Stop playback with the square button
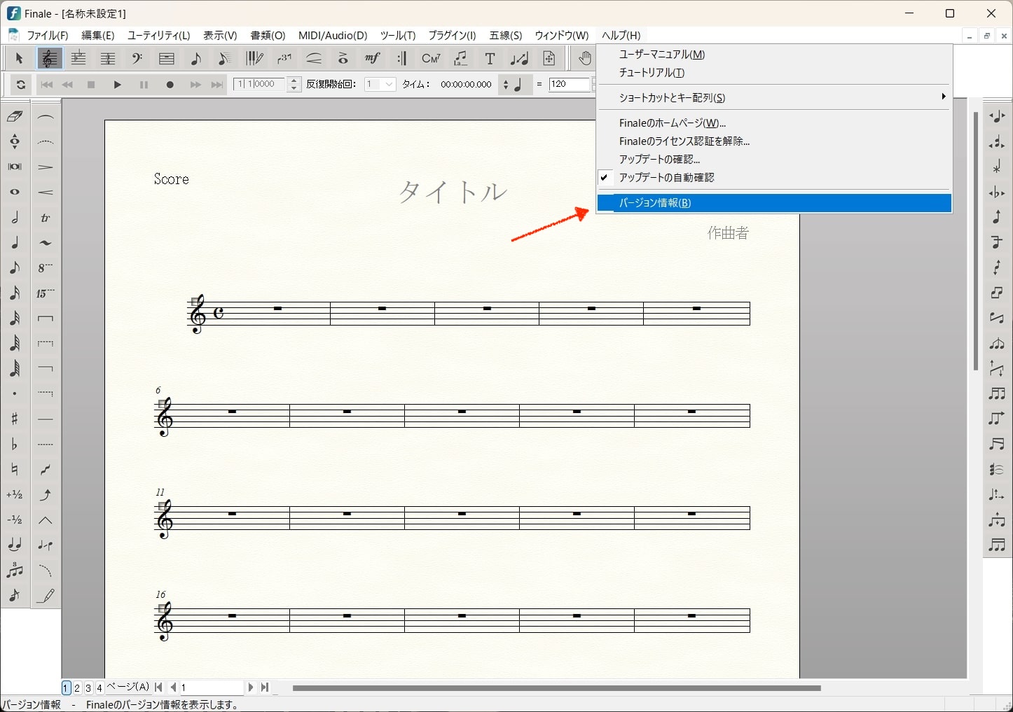1013x712 pixels. [x=91, y=85]
